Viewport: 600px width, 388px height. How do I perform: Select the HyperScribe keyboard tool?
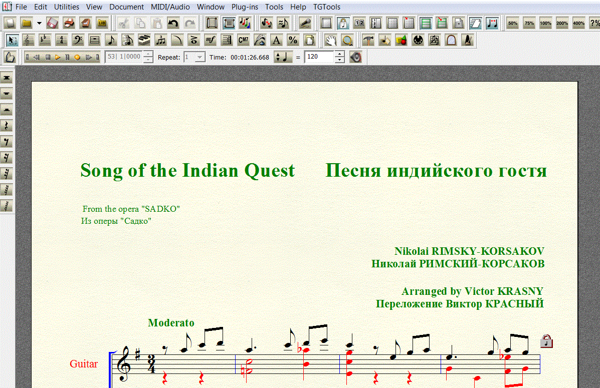coord(144,40)
